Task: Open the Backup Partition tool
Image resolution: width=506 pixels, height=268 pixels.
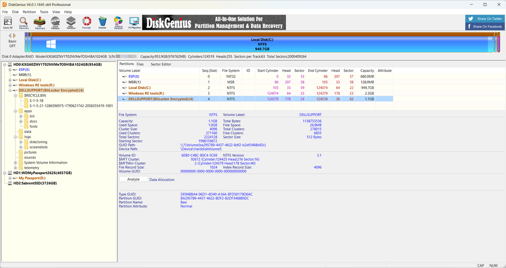Action: click(x=118, y=22)
